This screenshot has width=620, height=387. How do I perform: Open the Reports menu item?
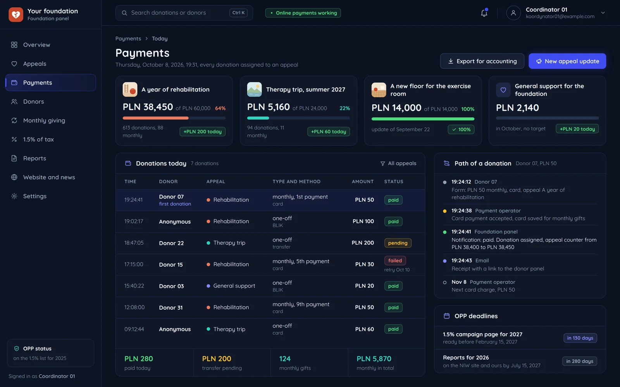pyautogui.click(x=50, y=158)
